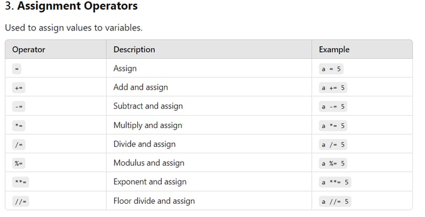Click the '=' operator code chip
The image size is (425, 217).
[17, 69]
